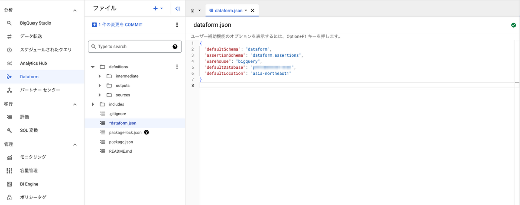Open the dropdown next to home tab
Screen dimensions: 520x205
(199, 10)
